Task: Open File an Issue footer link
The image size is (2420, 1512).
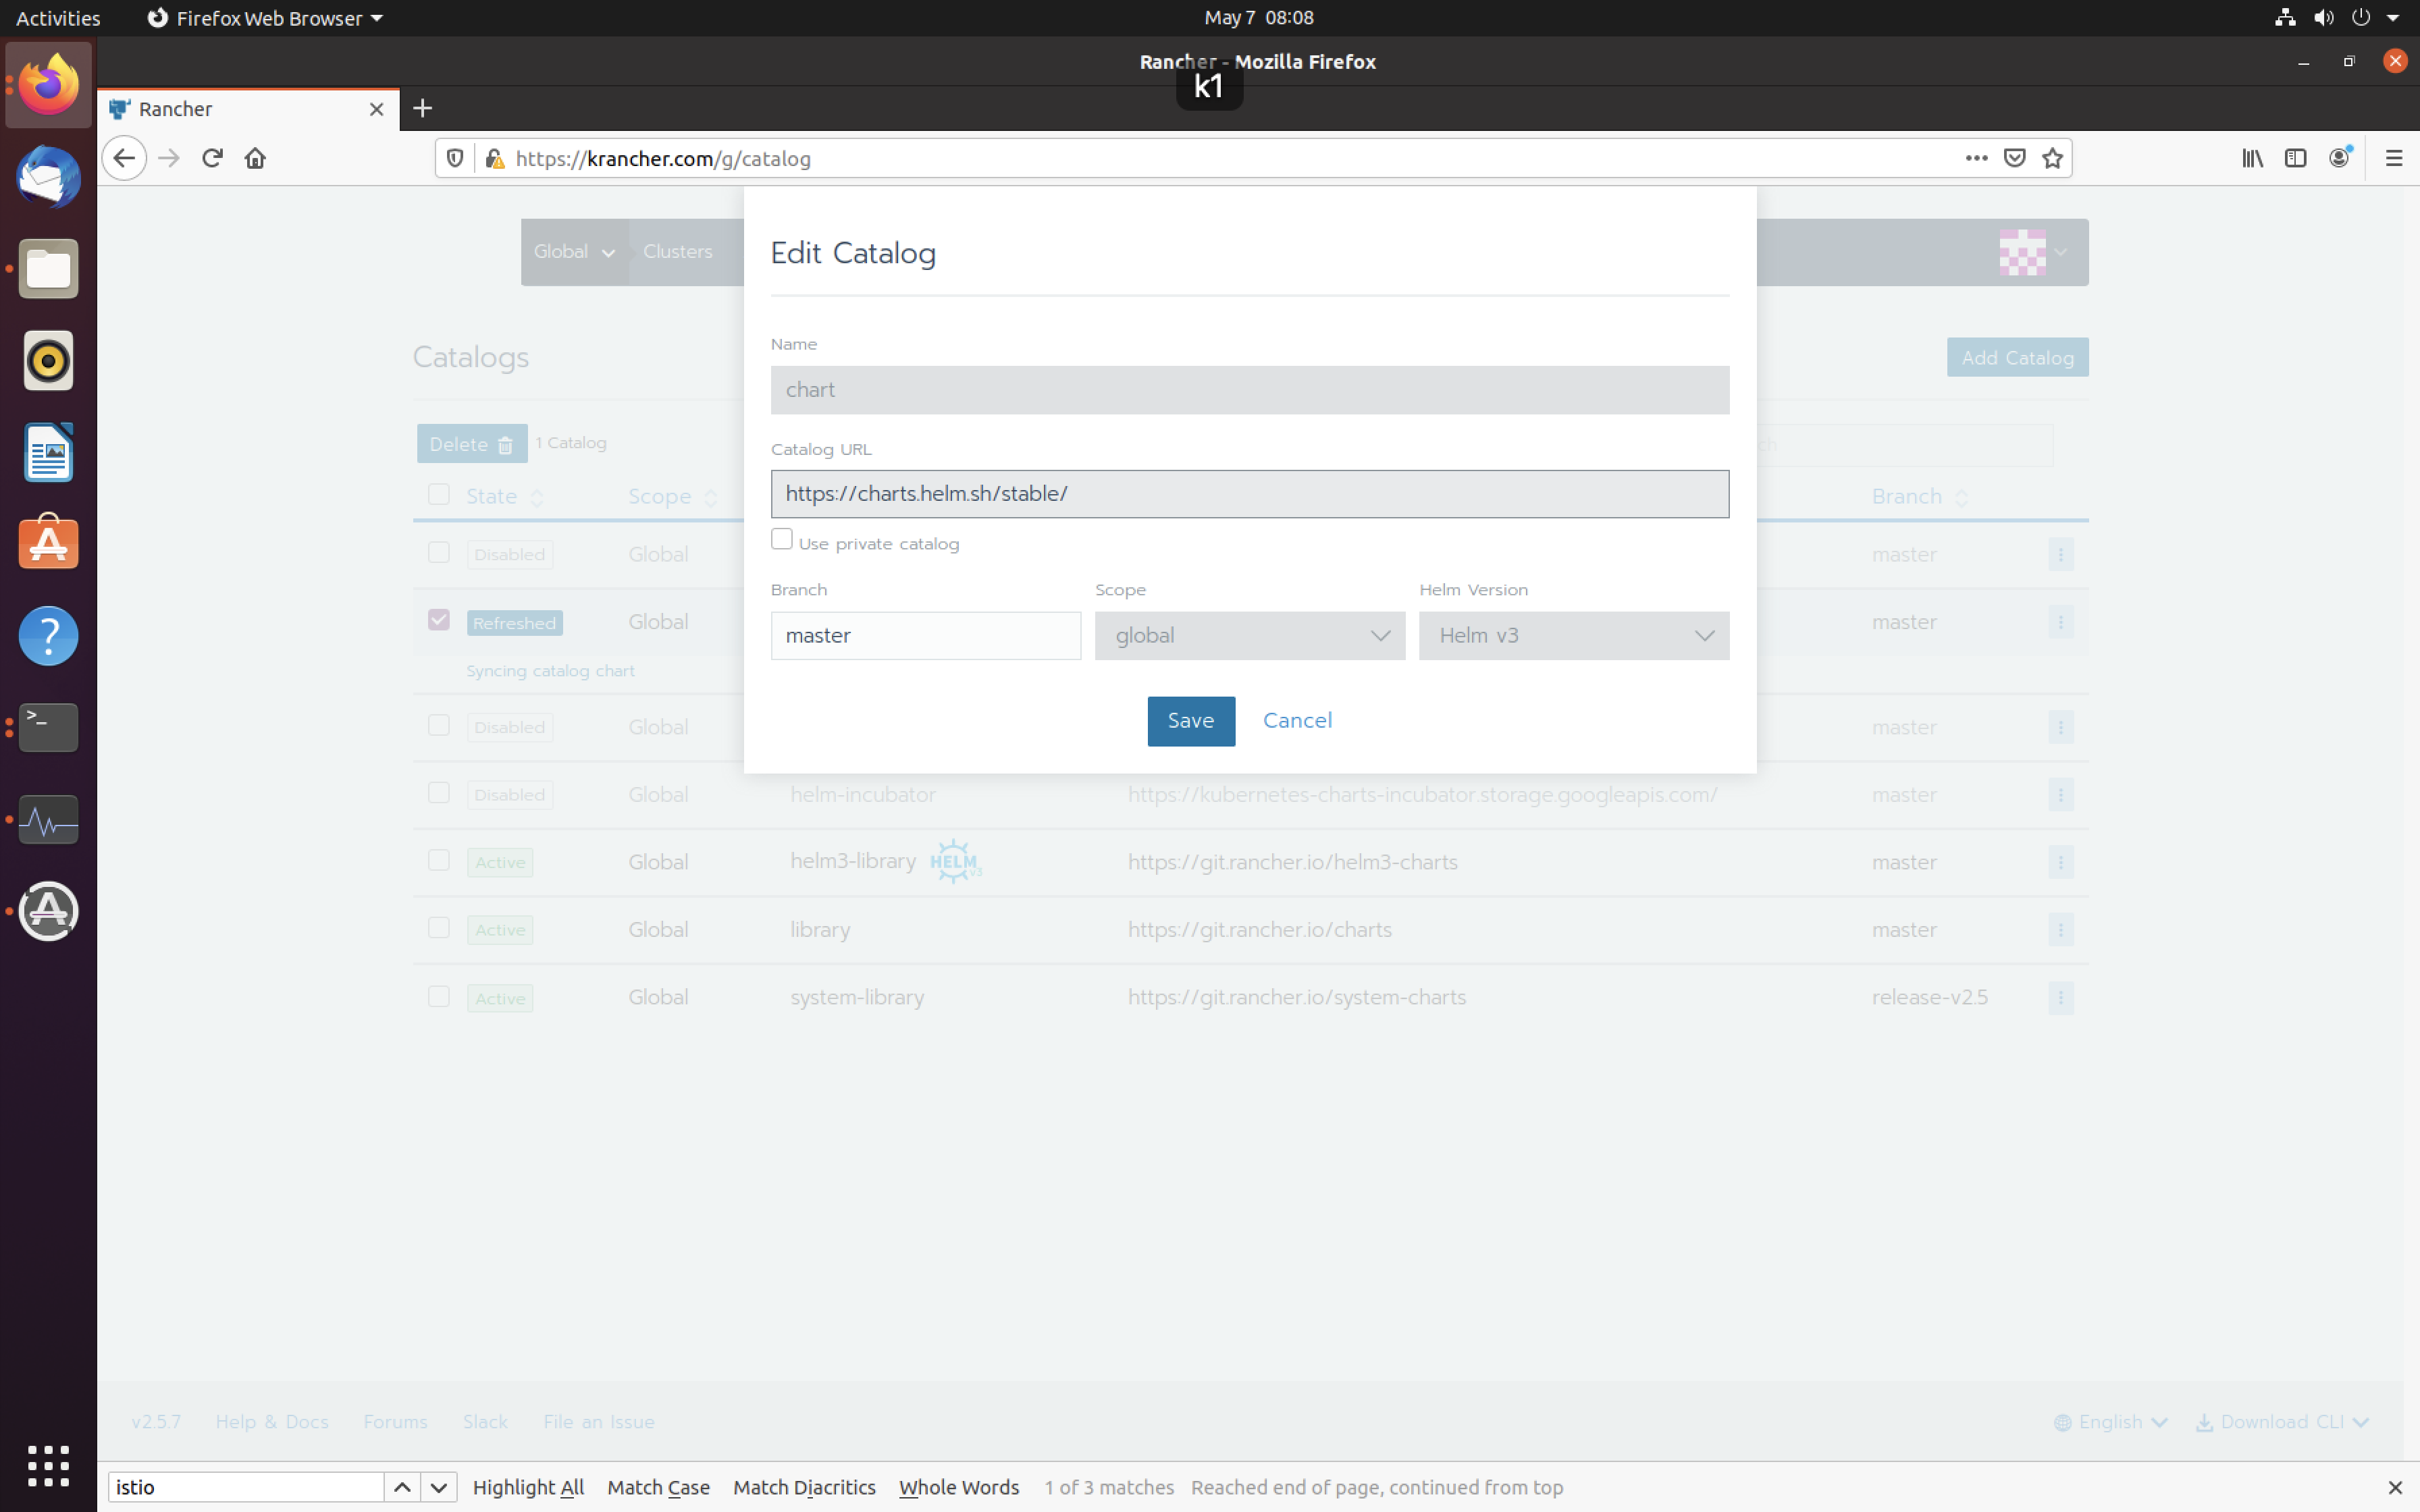Action: [598, 1422]
